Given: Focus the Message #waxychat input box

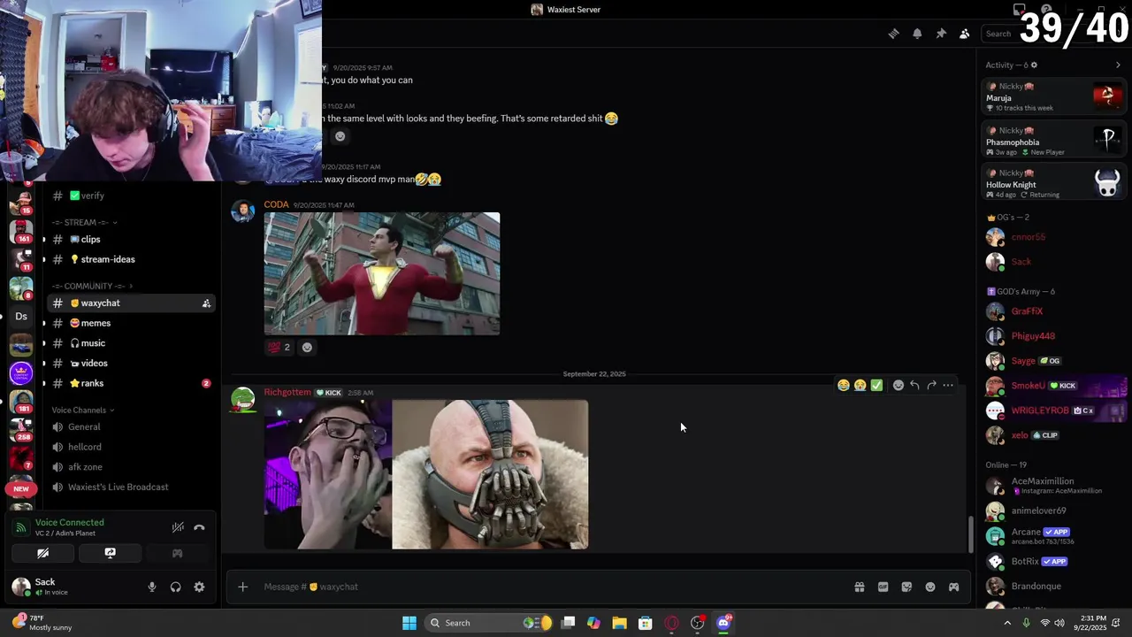Looking at the screenshot, I should [548, 587].
